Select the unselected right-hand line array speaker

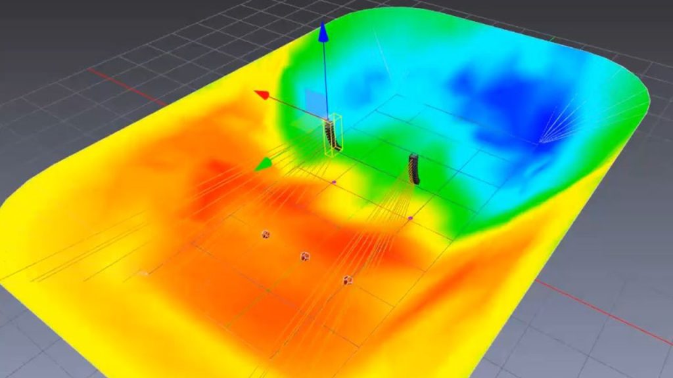[414, 169]
